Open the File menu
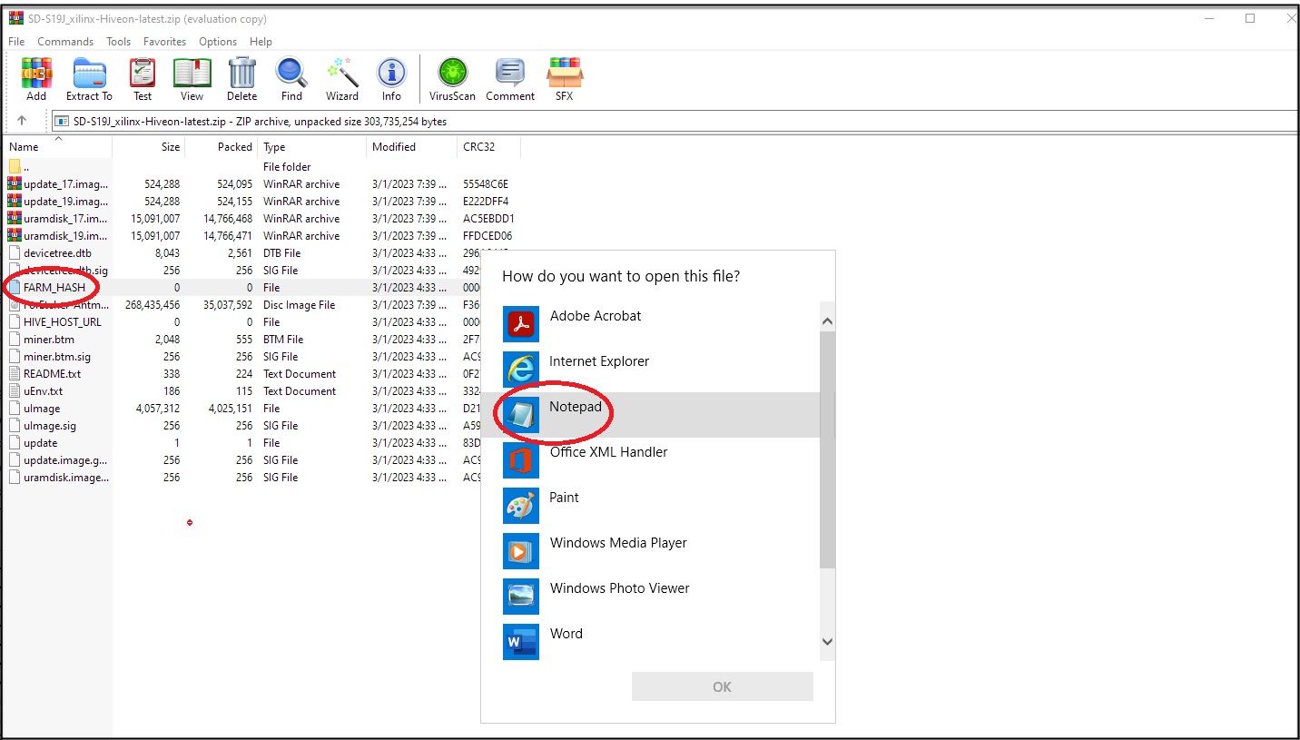The width and height of the screenshot is (1300, 740). coord(16,42)
